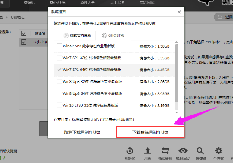234x163 pixels.
Task: Click the 返回 back arrow button
Action: [224, 17]
